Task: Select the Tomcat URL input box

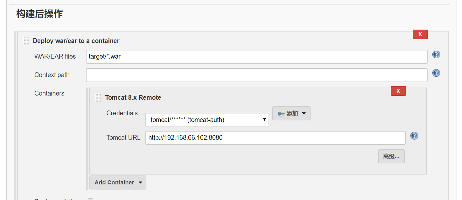Action: [x=276, y=138]
